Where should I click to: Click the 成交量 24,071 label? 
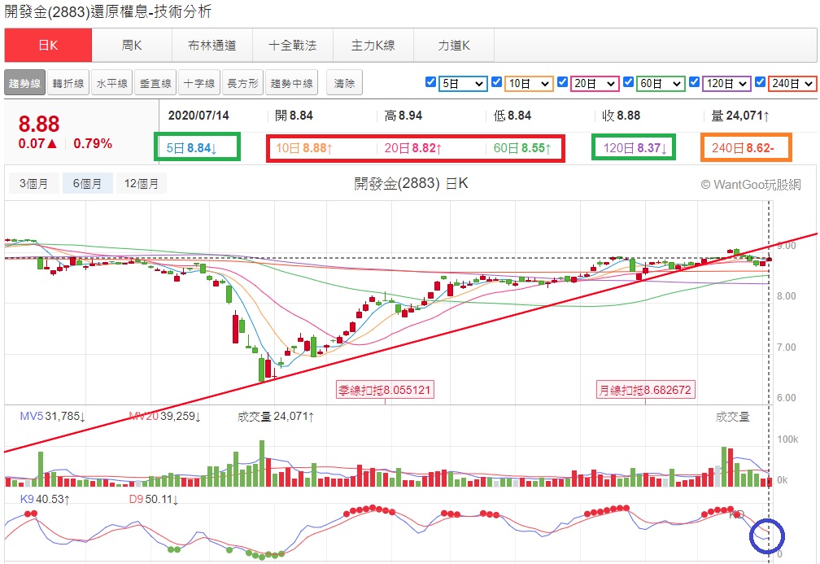(x=276, y=417)
